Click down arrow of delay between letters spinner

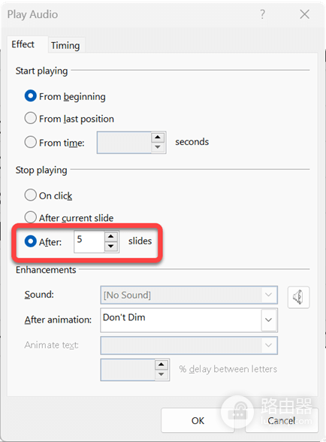[x=161, y=374]
